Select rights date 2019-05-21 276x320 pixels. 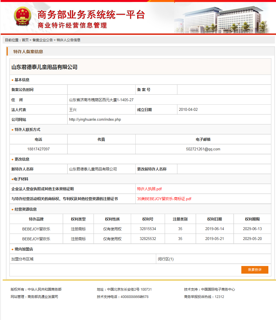pos(215,239)
